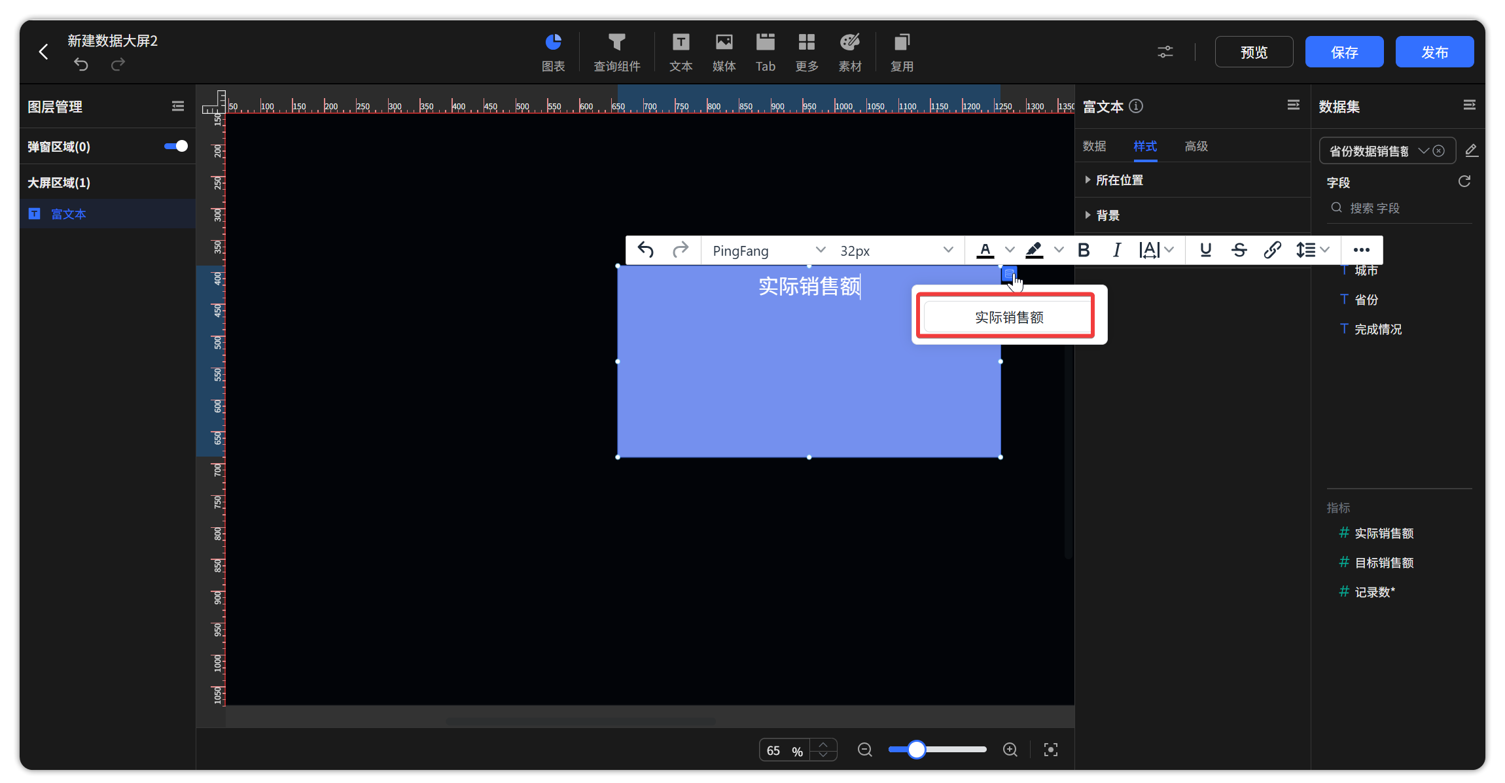Toggle strikethrough formatting
The image size is (1505, 783).
click(1239, 250)
